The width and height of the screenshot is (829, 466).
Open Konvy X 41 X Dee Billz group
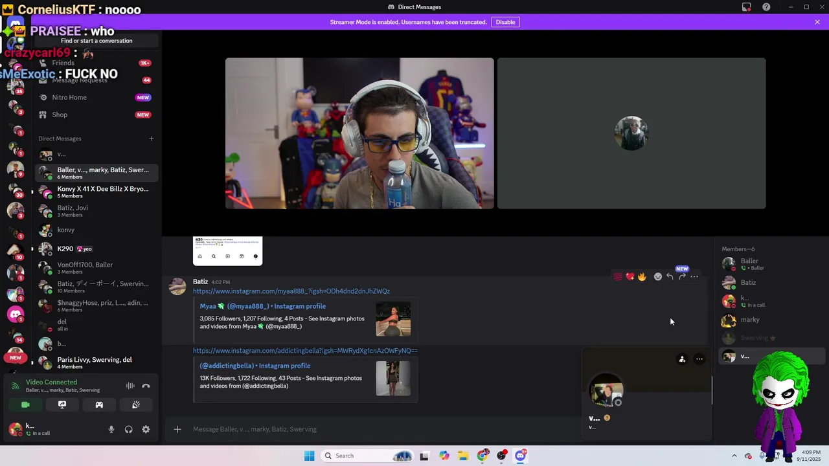96,192
